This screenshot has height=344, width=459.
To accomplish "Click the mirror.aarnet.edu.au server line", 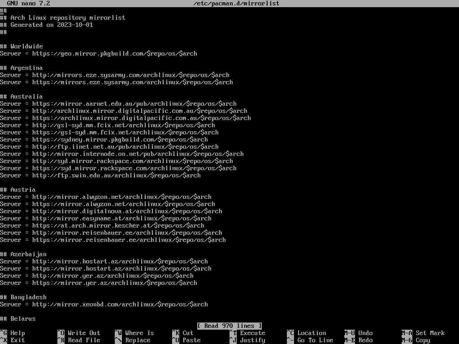I will (118, 103).
